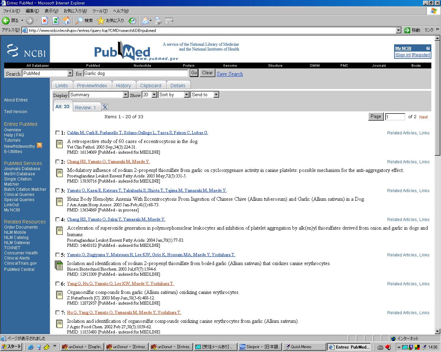
Task: Stop loading the current page
Action: [45, 21]
